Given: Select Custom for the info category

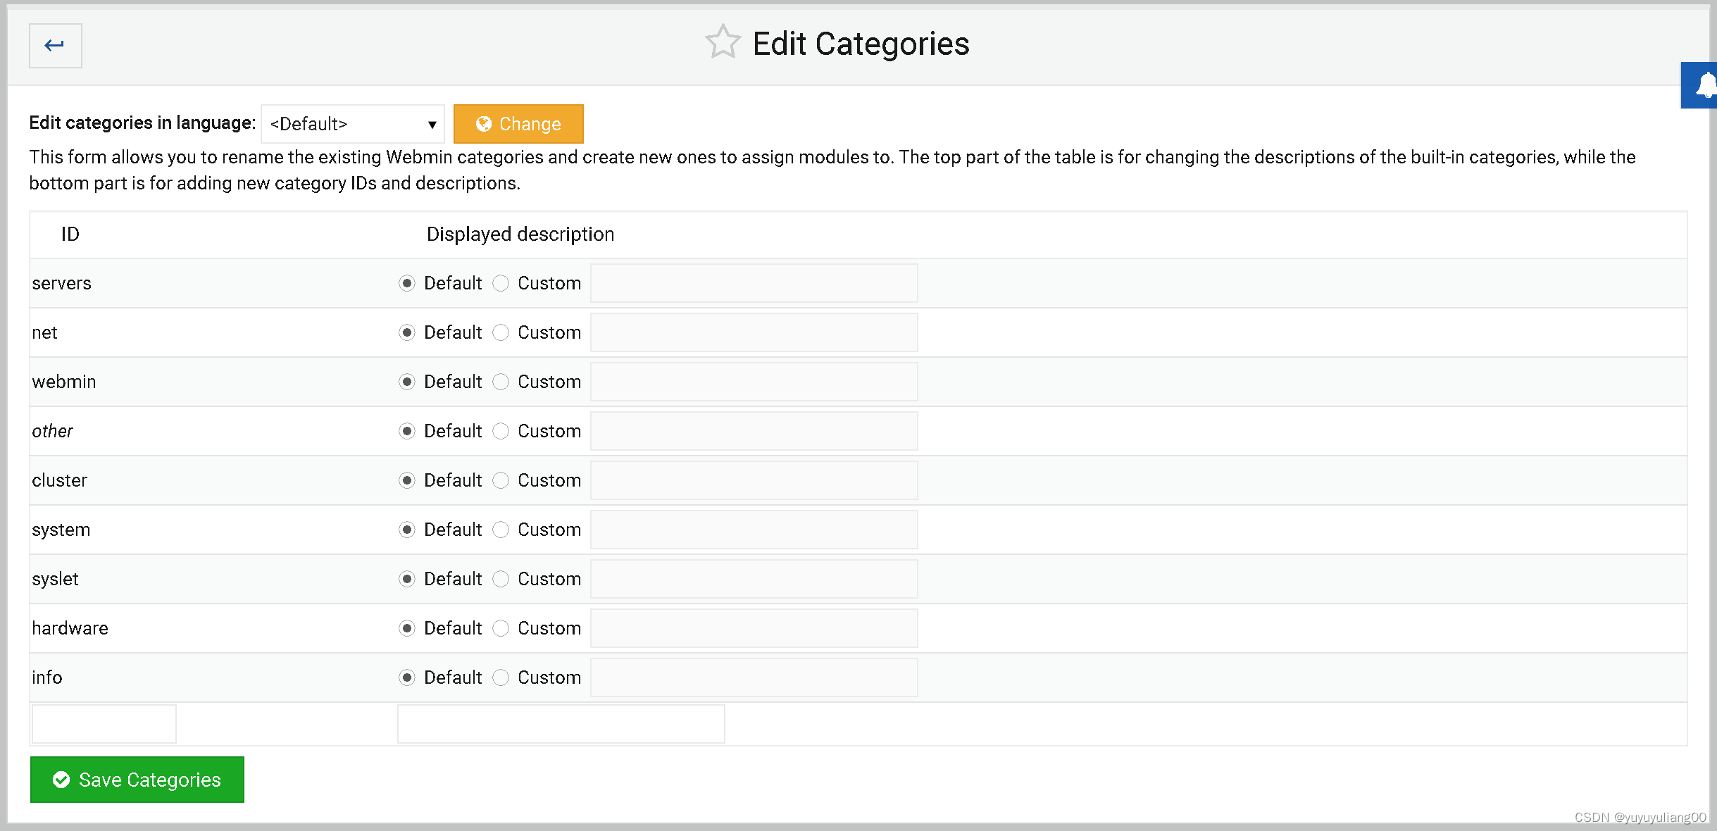Looking at the screenshot, I should (x=501, y=677).
